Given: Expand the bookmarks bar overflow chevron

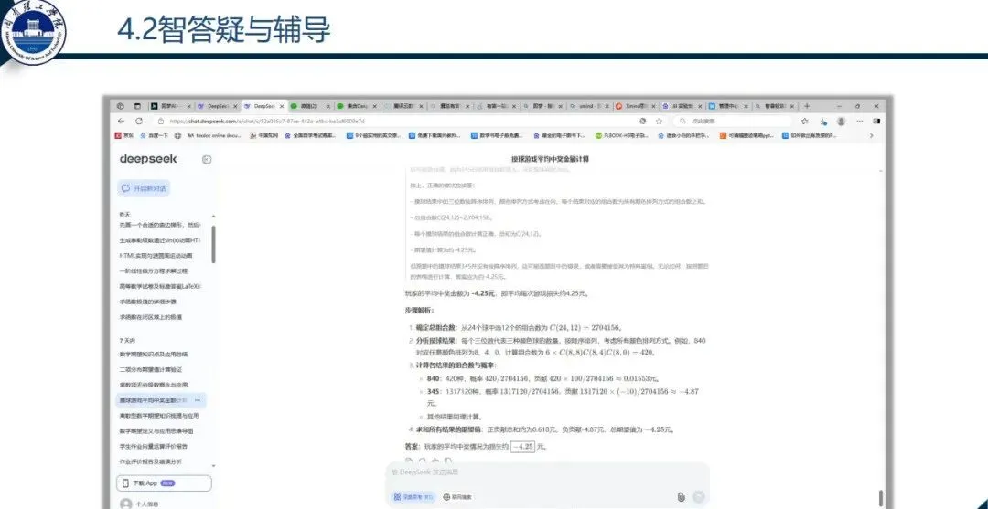Looking at the screenshot, I should coord(872,135).
